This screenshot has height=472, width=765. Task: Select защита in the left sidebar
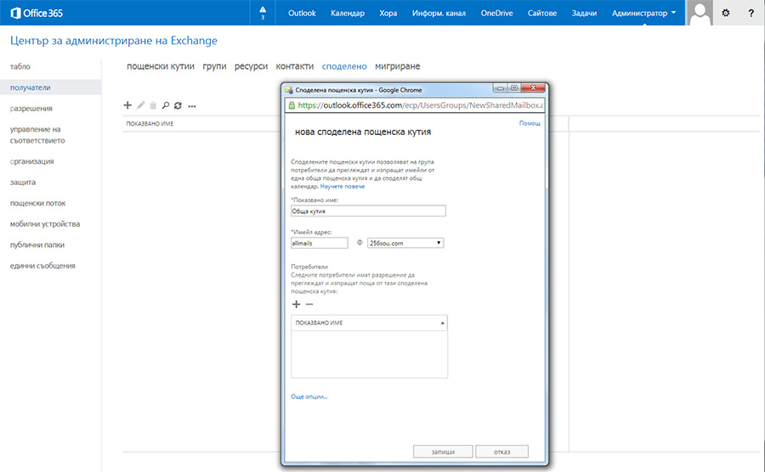pos(23,183)
